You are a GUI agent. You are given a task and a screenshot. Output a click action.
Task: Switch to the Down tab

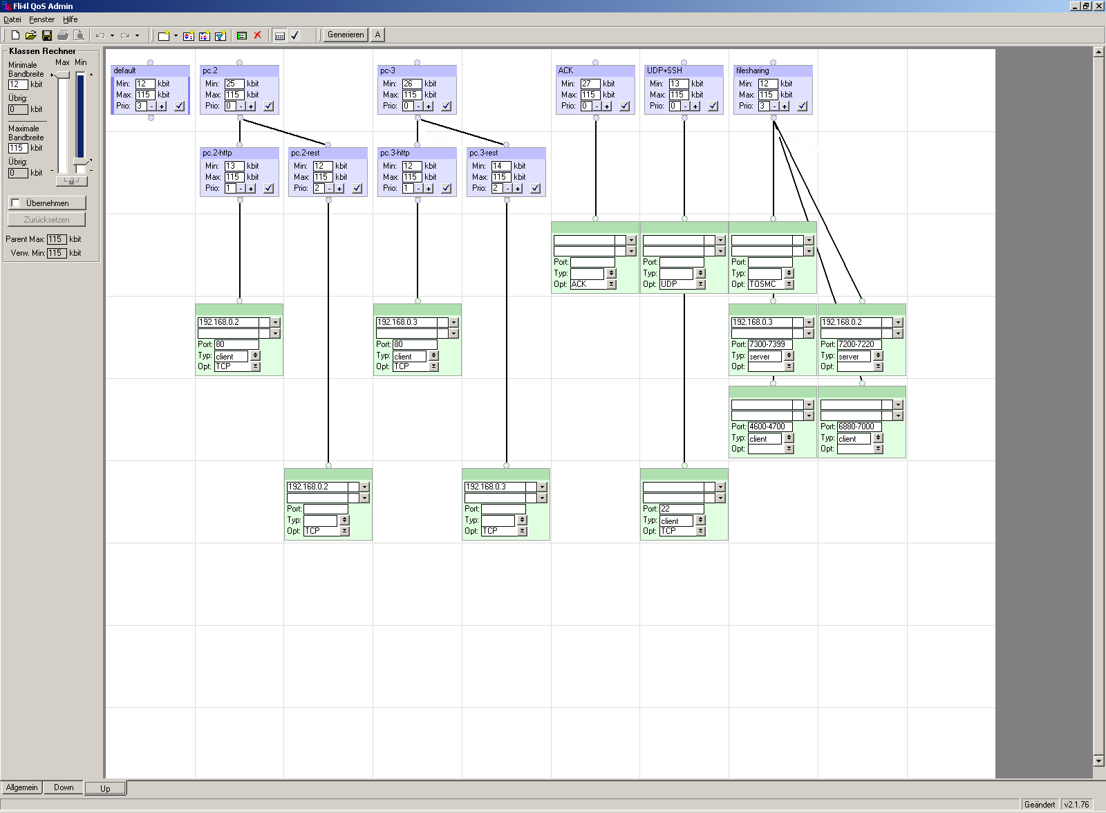(x=64, y=787)
